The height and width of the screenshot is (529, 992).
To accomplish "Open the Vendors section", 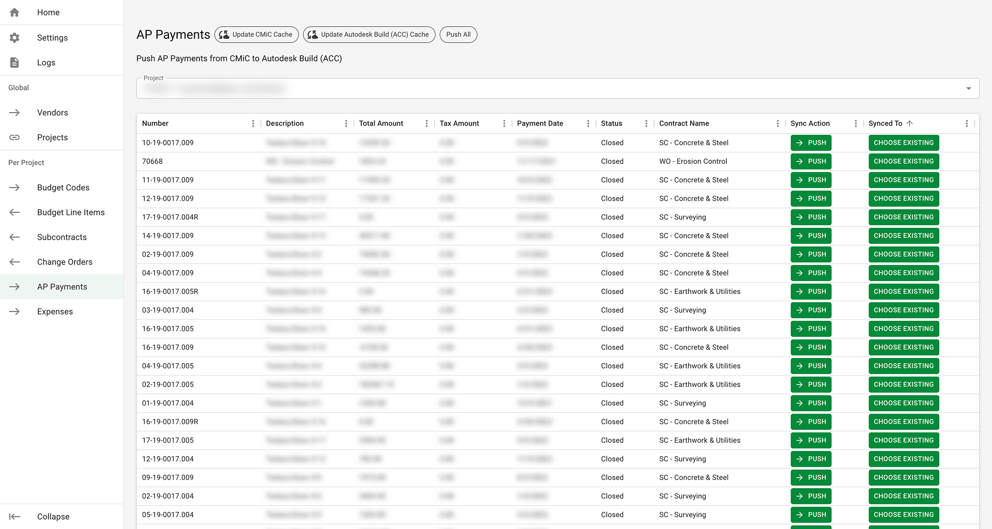I will click(52, 112).
